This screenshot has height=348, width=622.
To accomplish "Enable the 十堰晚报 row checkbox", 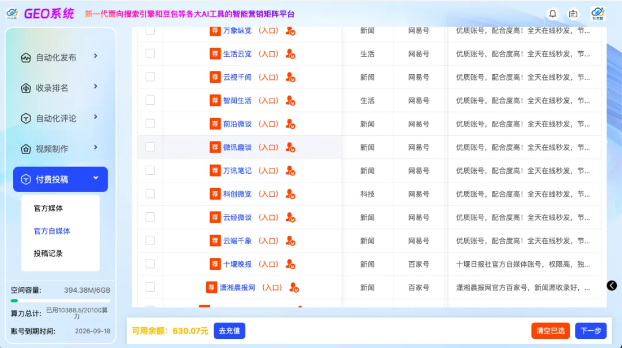I will tap(150, 263).
